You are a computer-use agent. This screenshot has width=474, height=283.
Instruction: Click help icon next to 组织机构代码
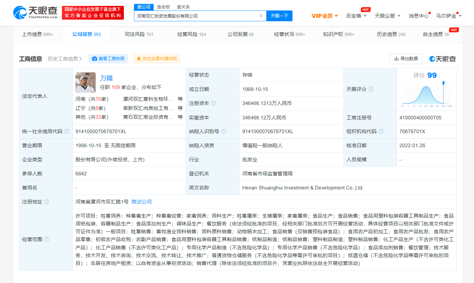tap(381, 131)
